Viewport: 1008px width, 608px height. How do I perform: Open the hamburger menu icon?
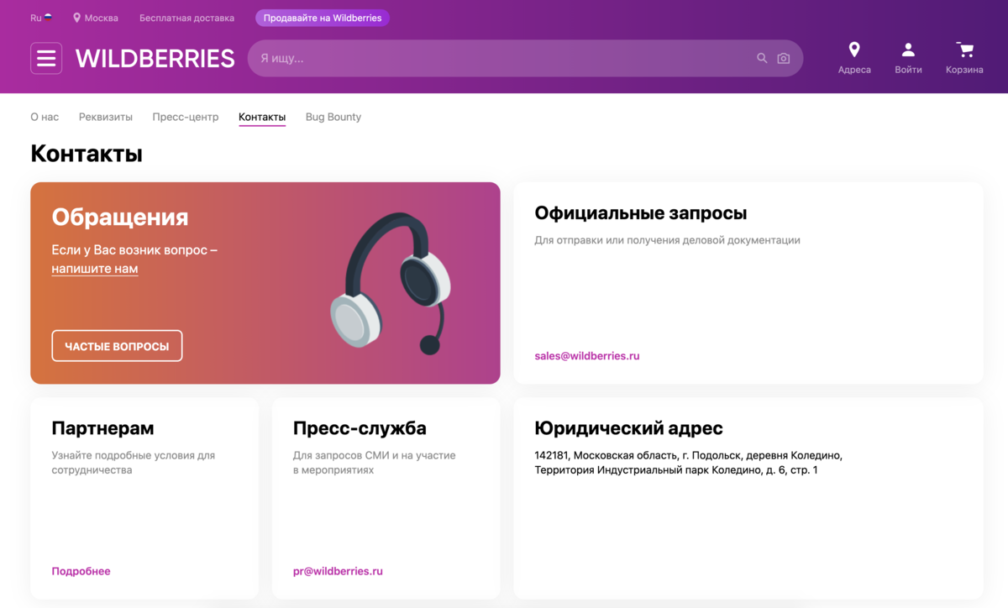(x=46, y=58)
